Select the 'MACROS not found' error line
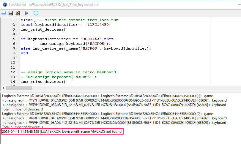The image size is (241, 144). pos(62,131)
